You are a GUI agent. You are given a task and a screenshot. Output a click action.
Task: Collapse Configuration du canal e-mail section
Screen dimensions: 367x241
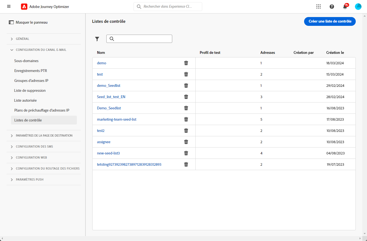coord(41,50)
